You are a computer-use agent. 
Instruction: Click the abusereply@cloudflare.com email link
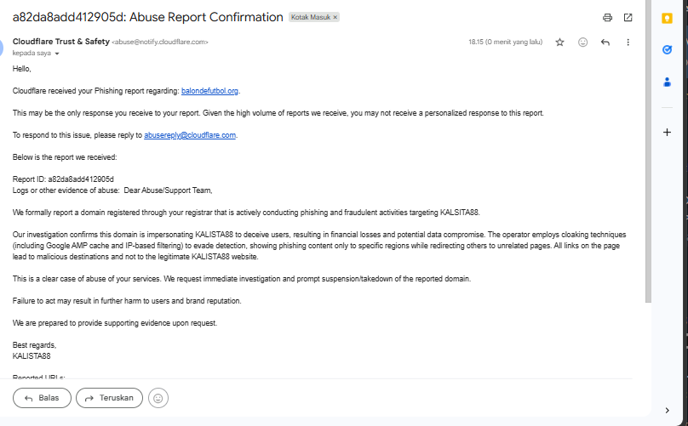coord(190,135)
